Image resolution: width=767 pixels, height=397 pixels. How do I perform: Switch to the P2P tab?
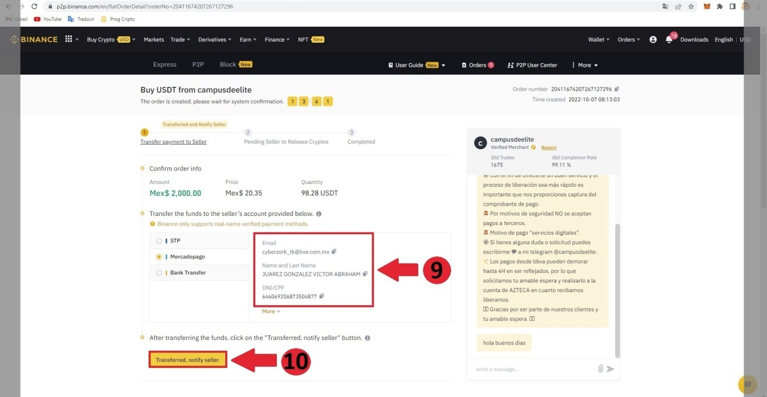198,65
